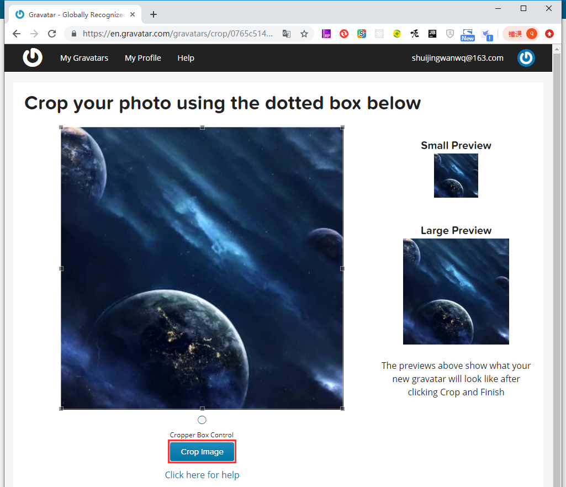Viewport: 566px width, 487px height.
Task: Click the bookmark star icon
Action: tap(304, 34)
